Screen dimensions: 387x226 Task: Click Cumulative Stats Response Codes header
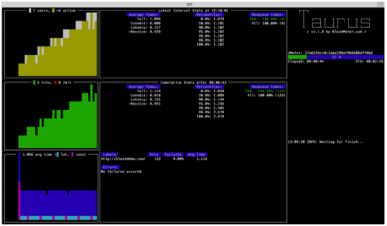click(264, 87)
